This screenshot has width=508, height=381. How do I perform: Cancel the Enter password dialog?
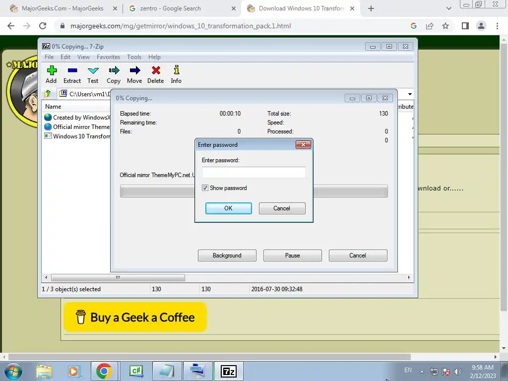[x=282, y=208]
